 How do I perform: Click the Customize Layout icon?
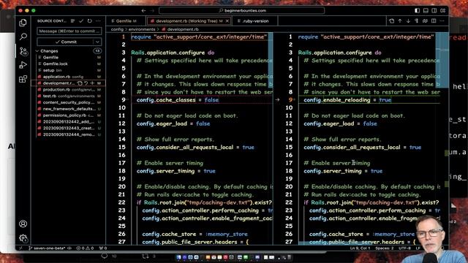(x=443, y=10)
